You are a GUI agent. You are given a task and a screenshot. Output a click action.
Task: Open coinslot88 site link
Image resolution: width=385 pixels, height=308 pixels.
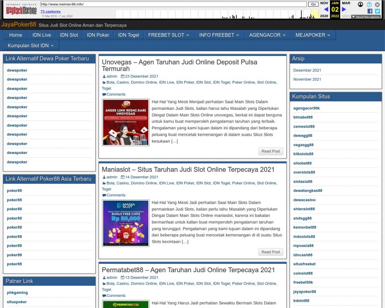[303, 273]
